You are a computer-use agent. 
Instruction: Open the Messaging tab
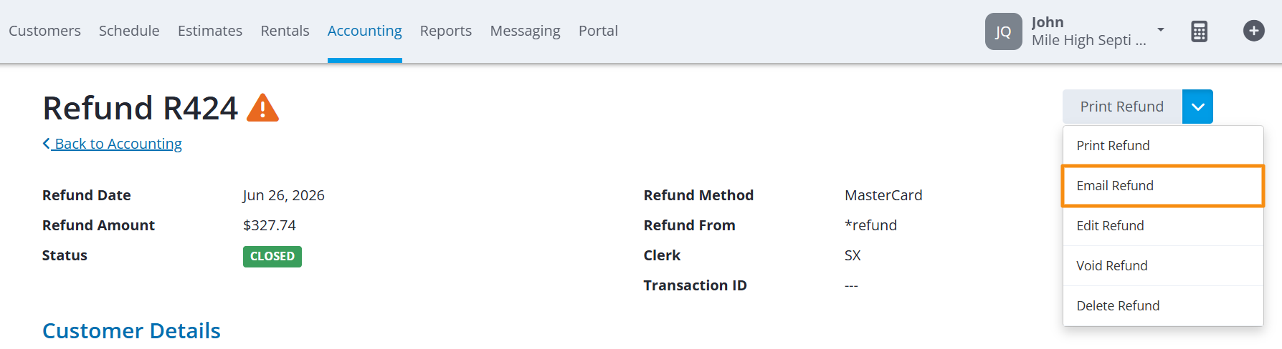[525, 31]
